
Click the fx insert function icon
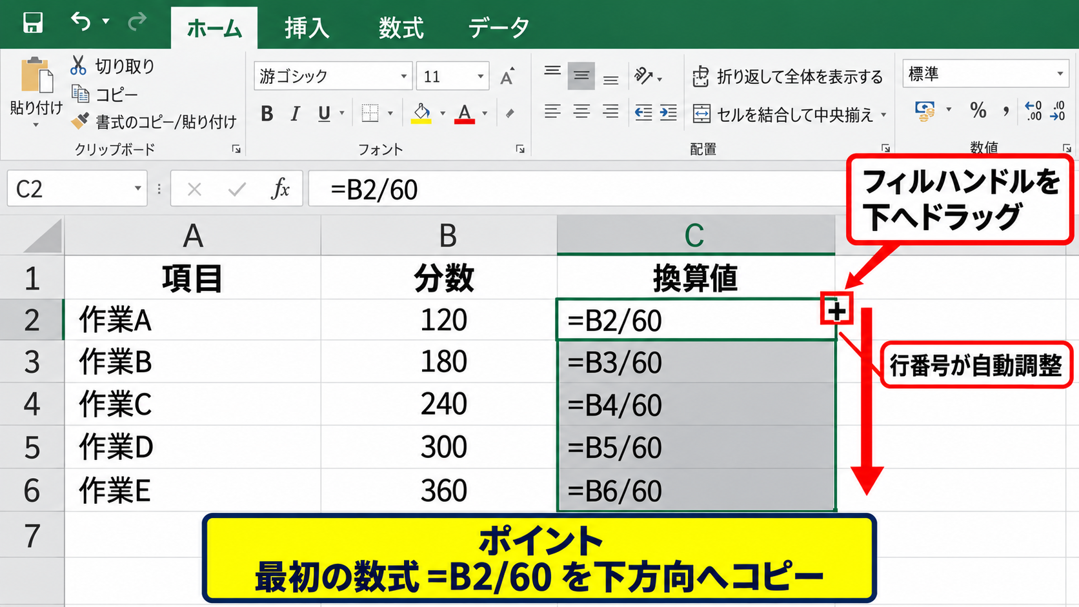pos(280,189)
